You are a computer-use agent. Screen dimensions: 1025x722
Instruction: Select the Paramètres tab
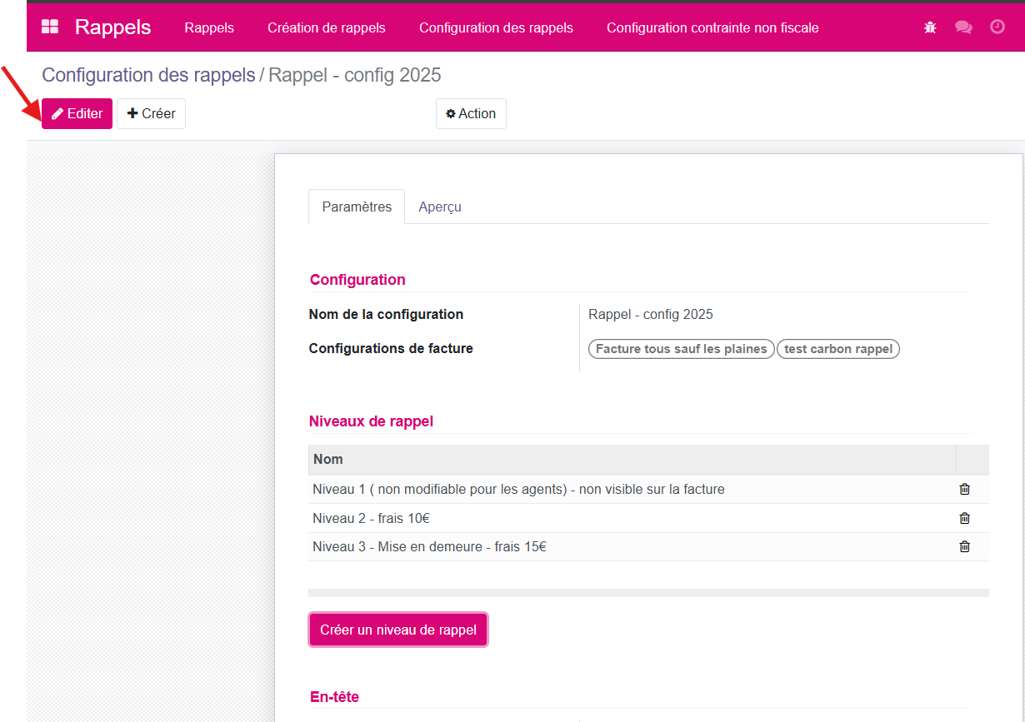pyautogui.click(x=357, y=207)
